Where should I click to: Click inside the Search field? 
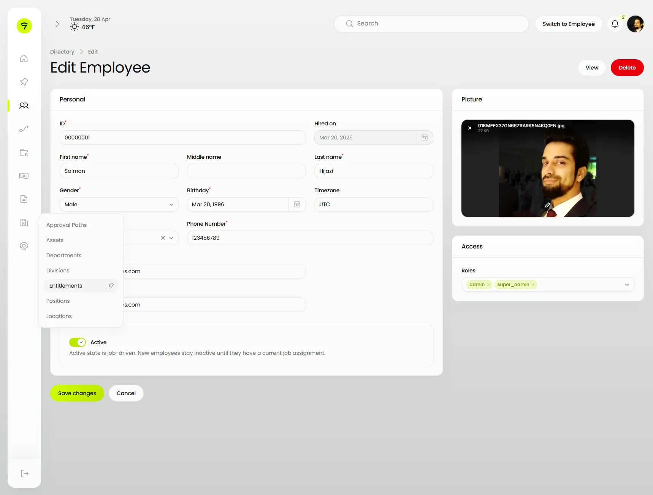click(x=431, y=24)
